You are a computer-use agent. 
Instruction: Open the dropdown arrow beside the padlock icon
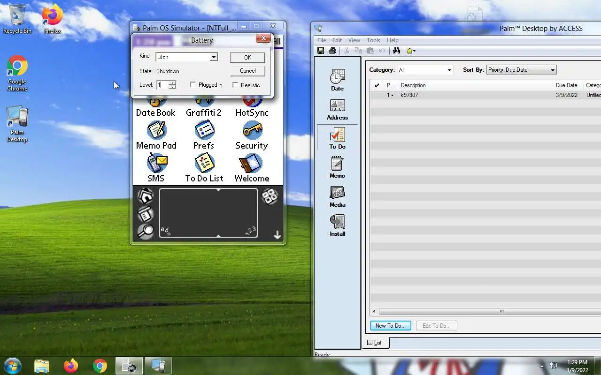(414, 51)
